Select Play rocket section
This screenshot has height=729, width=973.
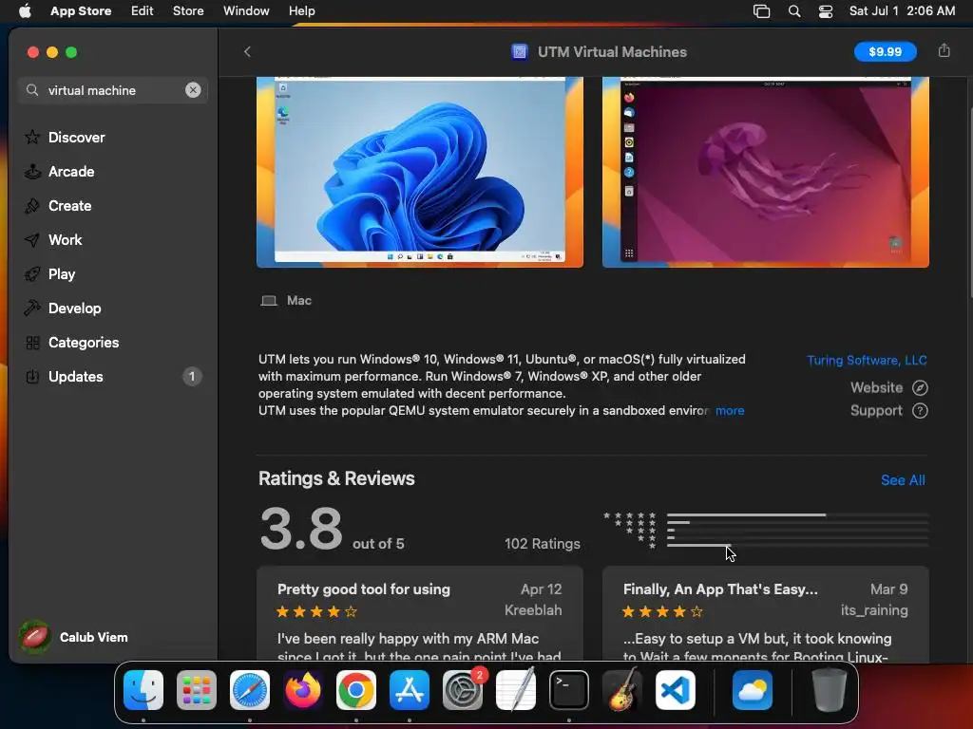pyautogui.click(x=32, y=274)
